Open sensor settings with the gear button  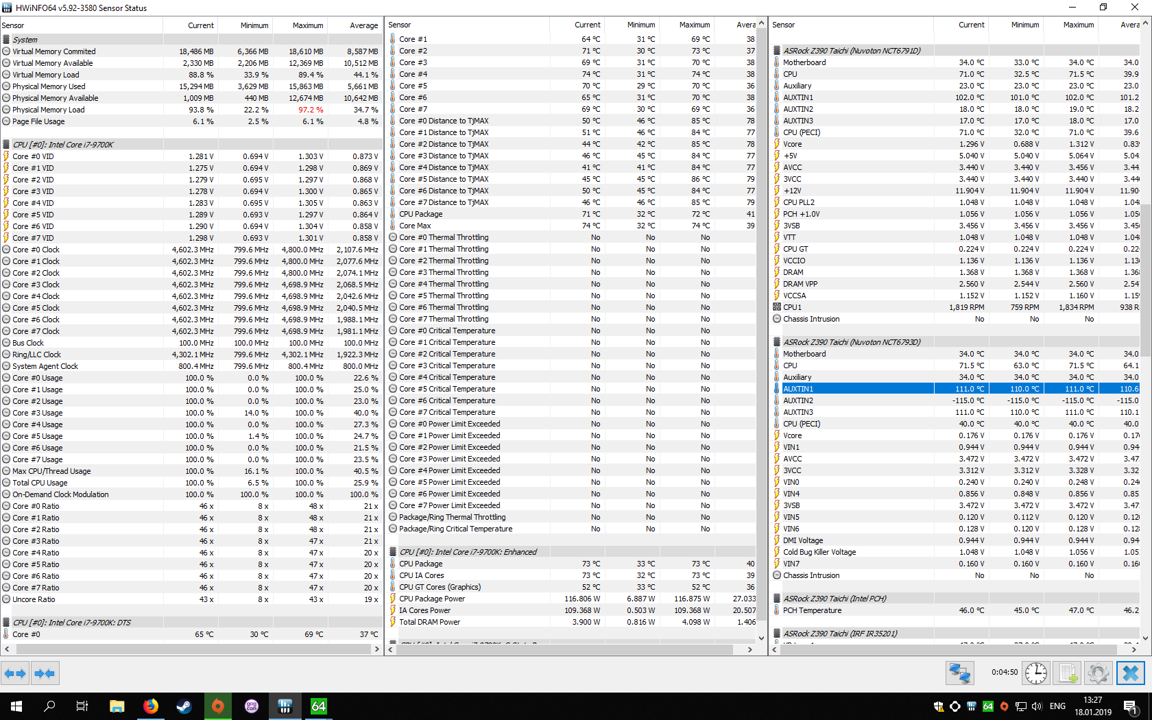coord(1099,673)
